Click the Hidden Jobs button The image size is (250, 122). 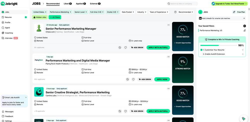(40, 17)
